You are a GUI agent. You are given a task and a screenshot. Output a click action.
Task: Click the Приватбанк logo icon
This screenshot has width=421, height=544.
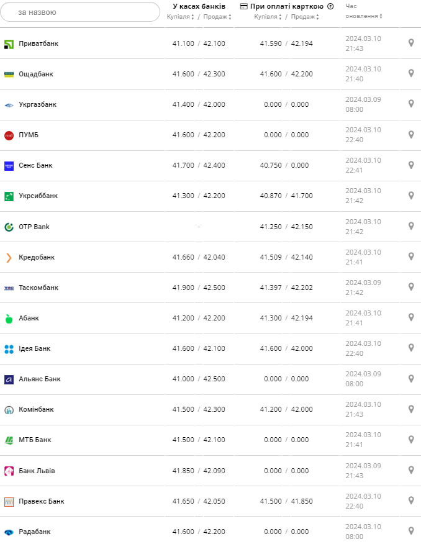(x=9, y=43)
